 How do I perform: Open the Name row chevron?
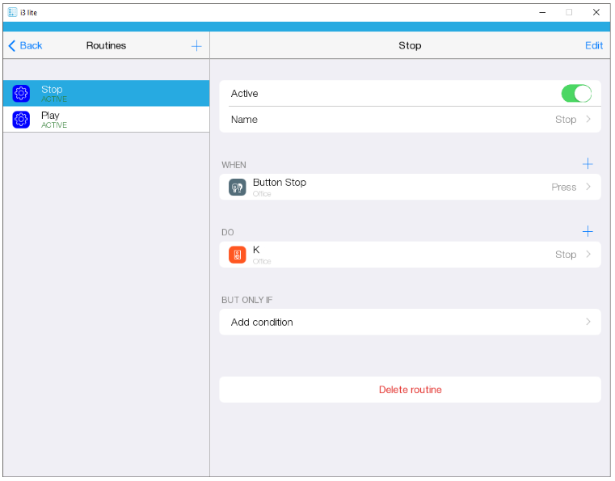pyautogui.click(x=588, y=120)
